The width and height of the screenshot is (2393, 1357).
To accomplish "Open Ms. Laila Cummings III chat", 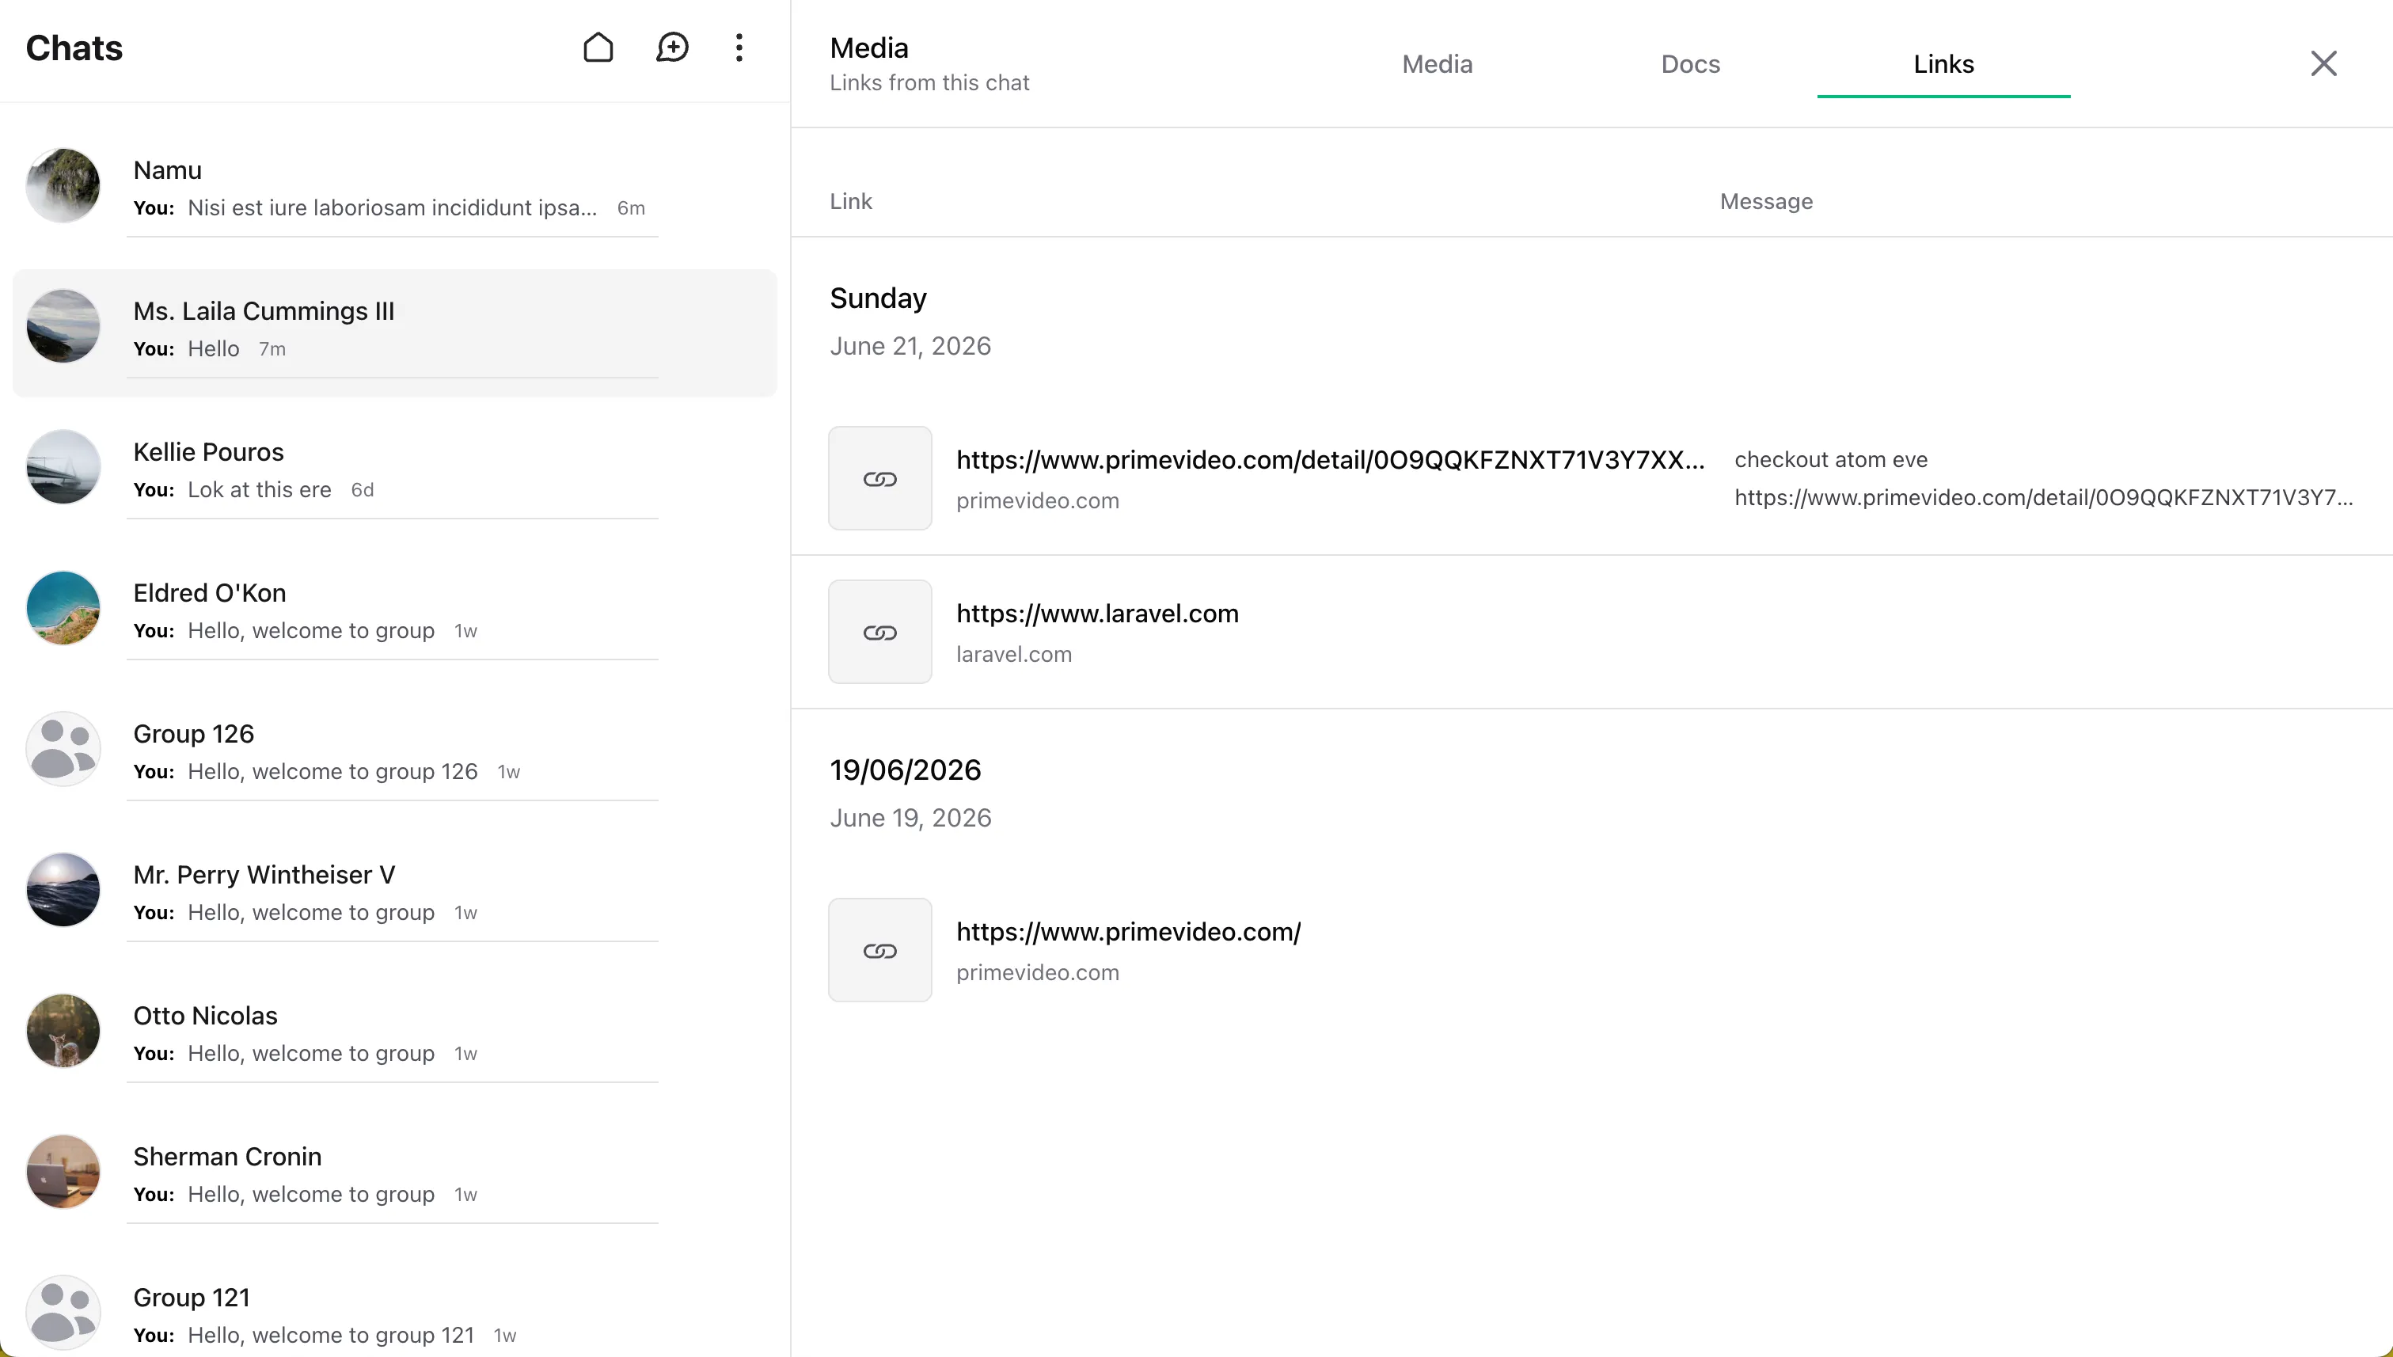I will (x=394, y=333).
